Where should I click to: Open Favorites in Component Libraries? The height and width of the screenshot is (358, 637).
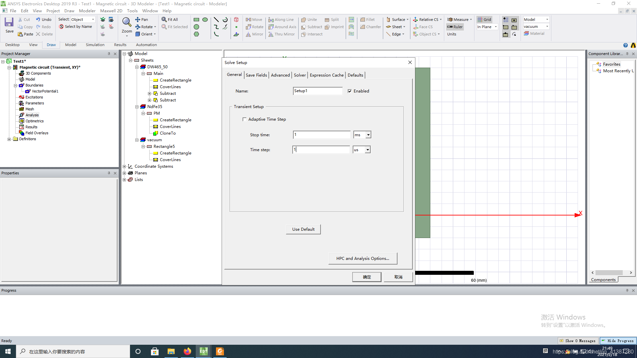coord(611,64)
